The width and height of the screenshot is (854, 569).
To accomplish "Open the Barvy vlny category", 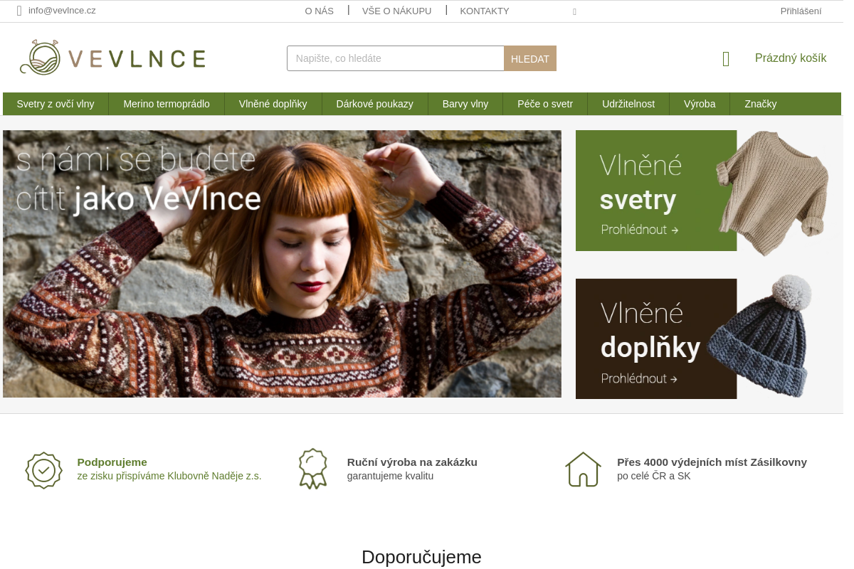I will [465, 104].
